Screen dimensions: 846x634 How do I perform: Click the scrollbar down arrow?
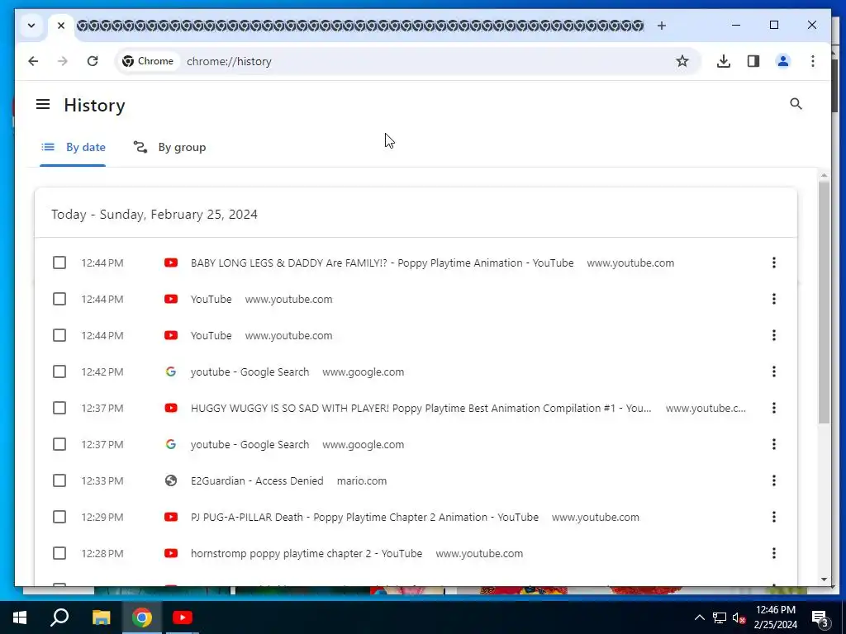(x=824, y=580)
